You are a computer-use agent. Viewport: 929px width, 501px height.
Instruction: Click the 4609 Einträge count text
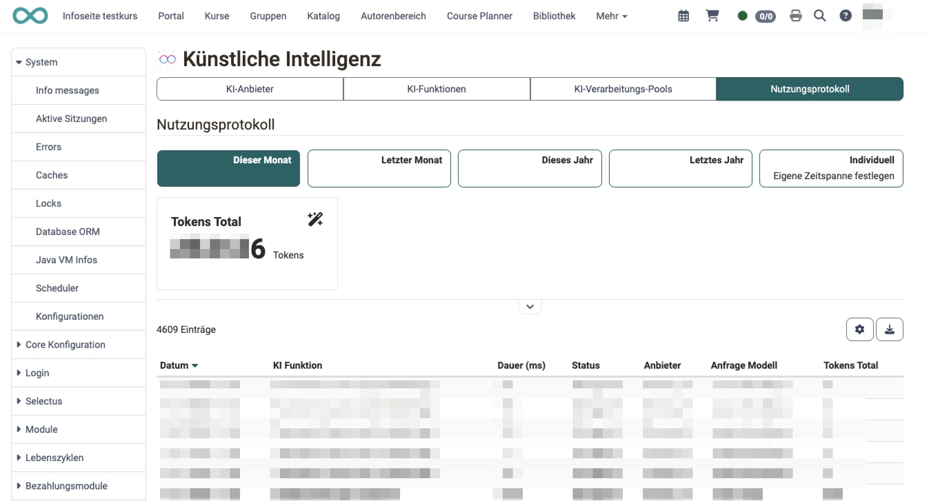(186, 329)
